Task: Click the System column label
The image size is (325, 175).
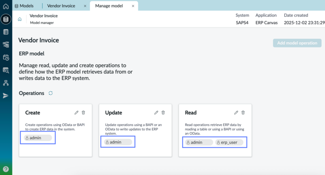Action: [242, 16]
